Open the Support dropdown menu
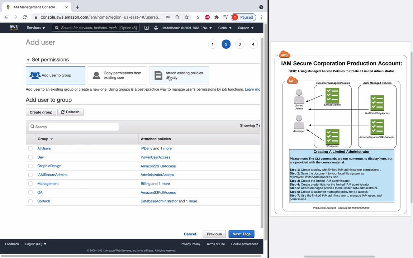 tap(246, 28)
